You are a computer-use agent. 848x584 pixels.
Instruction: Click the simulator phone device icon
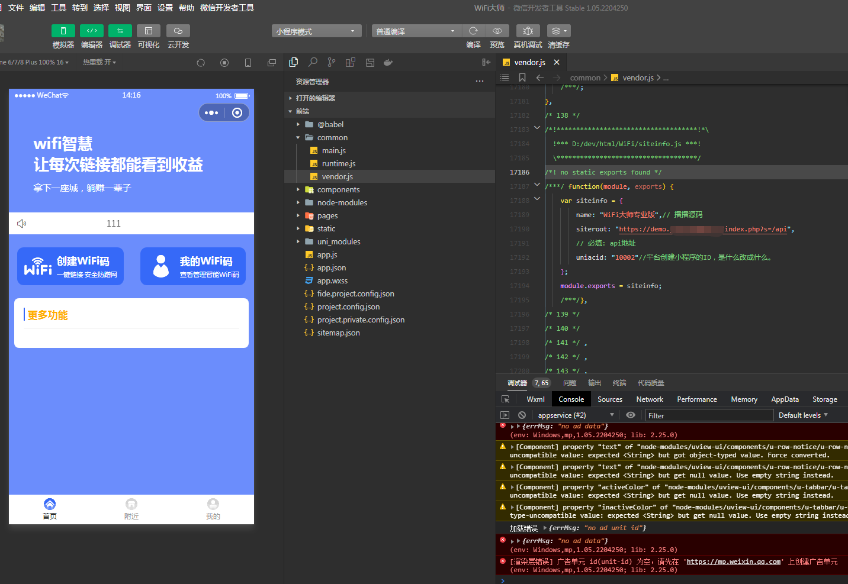(248, 63)
